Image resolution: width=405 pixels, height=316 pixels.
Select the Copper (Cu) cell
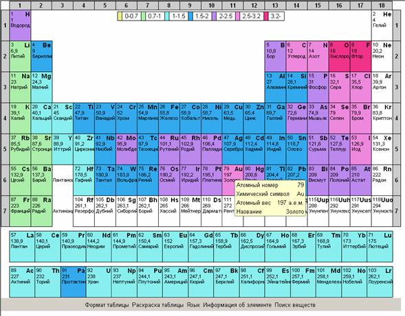pos(232,118)
